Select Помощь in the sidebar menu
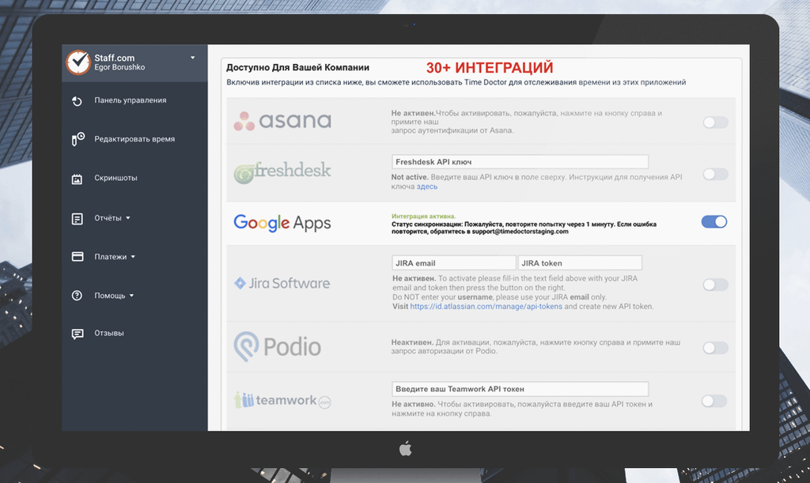This screenshot has width=810, height=483. 109,295
